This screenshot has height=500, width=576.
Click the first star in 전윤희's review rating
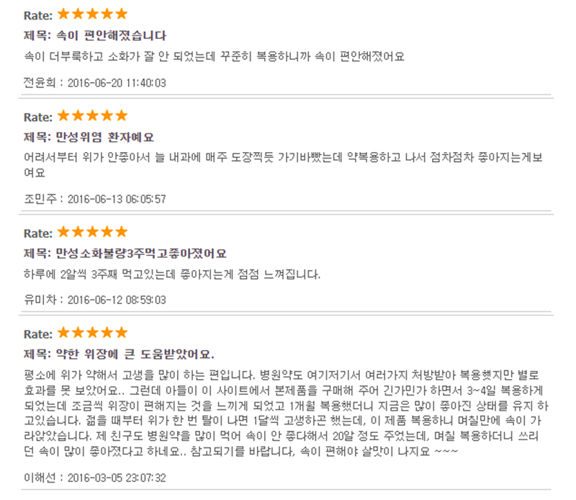63,14
